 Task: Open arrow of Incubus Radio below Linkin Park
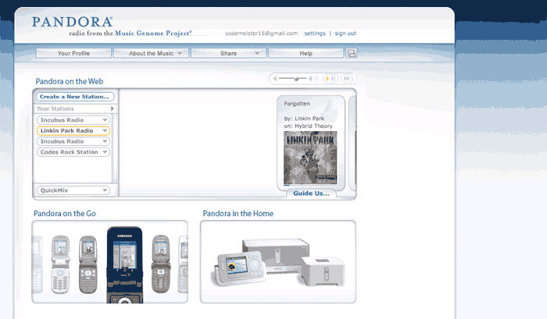pyautogui.click(x=105, y=141)
